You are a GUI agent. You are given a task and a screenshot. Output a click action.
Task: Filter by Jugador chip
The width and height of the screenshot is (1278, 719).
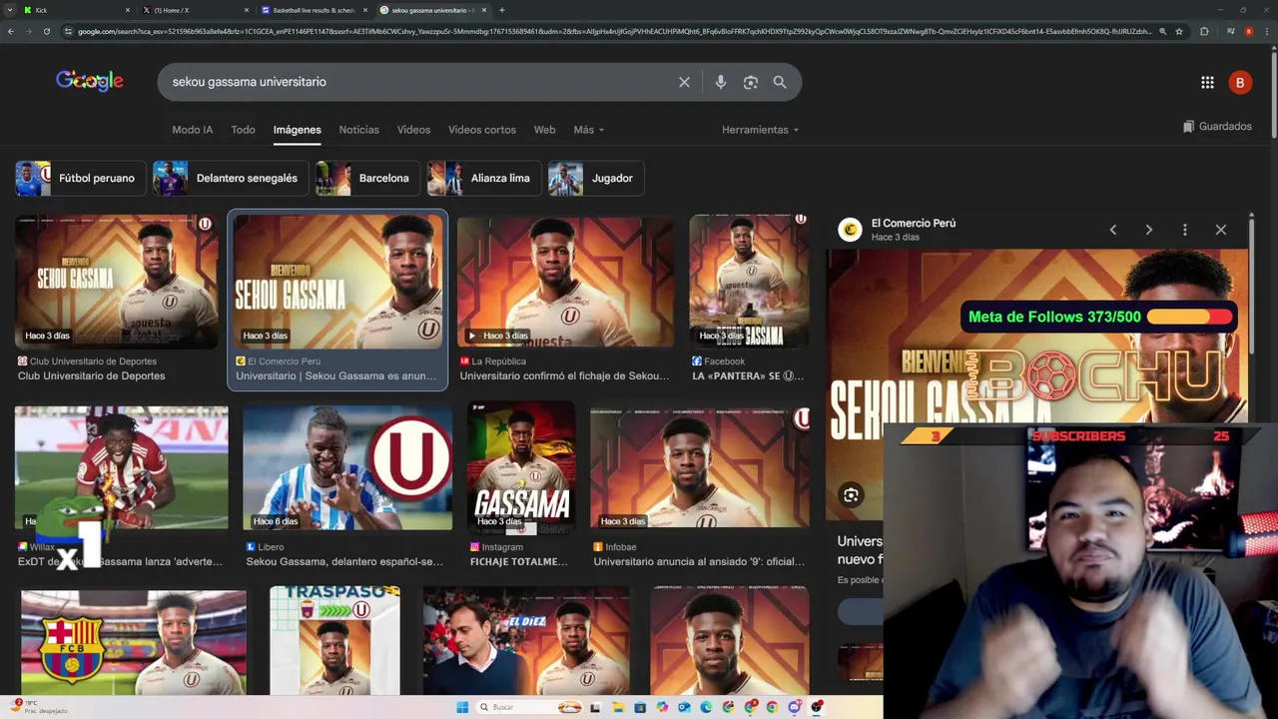(595, 178)
